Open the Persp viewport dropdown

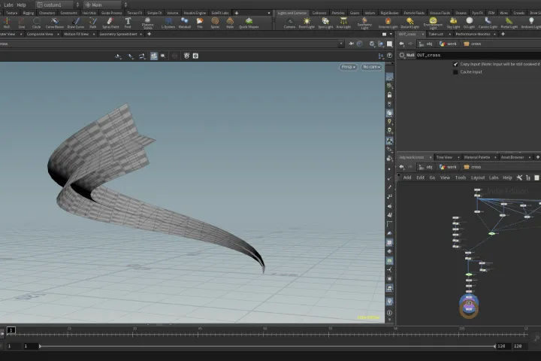click(348, 67)
